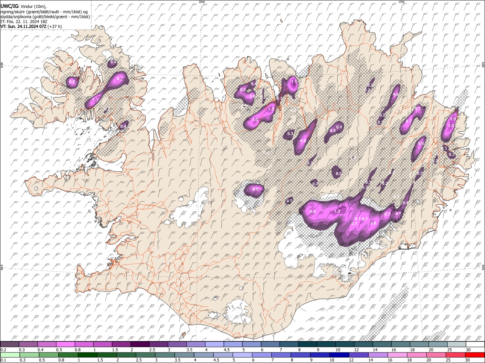Click the 'IT: Fös. 22. 11. 2024 18Z' line
Image resolution: width=485 pixels, height=363 pixels.
pyautogui.click(x=24, y=22)
